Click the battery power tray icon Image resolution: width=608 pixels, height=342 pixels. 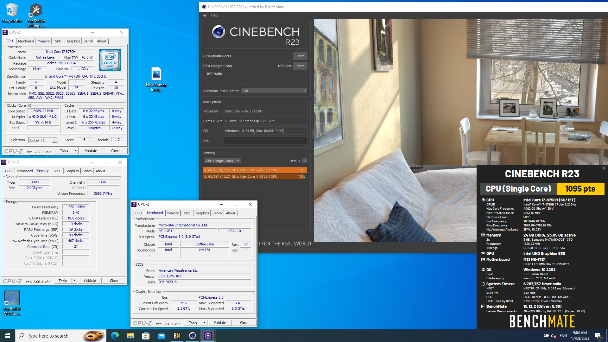[546, 336]
